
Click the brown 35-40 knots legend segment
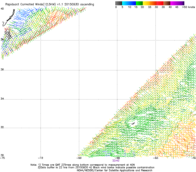tap(167, 3)
